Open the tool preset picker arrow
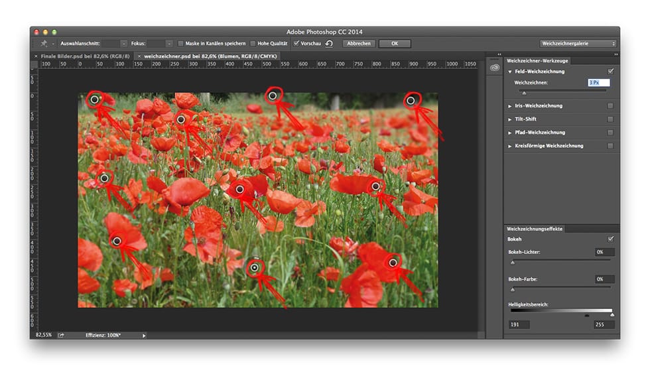Screen dimensions: 650x388 (53, 44)
